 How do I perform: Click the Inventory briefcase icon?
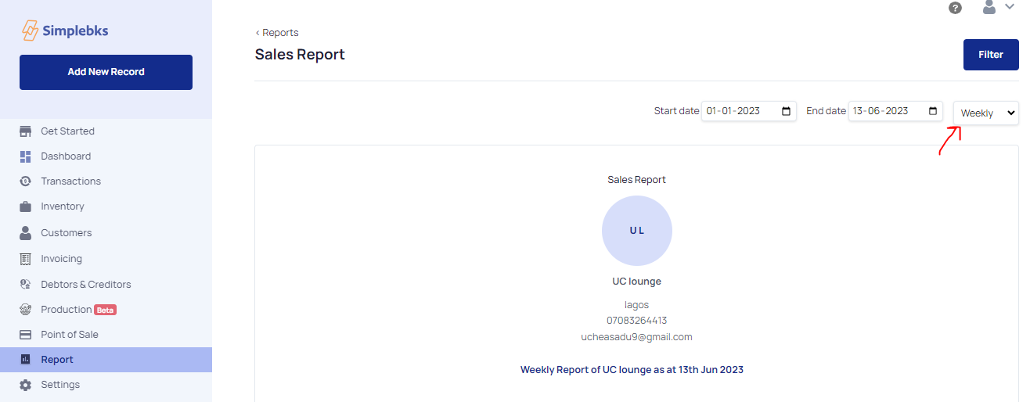(x=26, y=206)
